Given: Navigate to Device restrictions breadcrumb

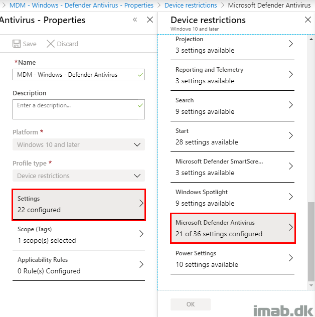Looking at the screenshot, I should coord(191,5).
